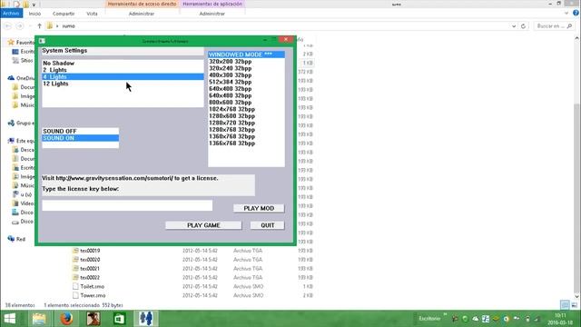Image resolution: width=581 pixels, height=327 pixels.
Task: Switch to large icons view in Explorer
Action: click(574, 305)
